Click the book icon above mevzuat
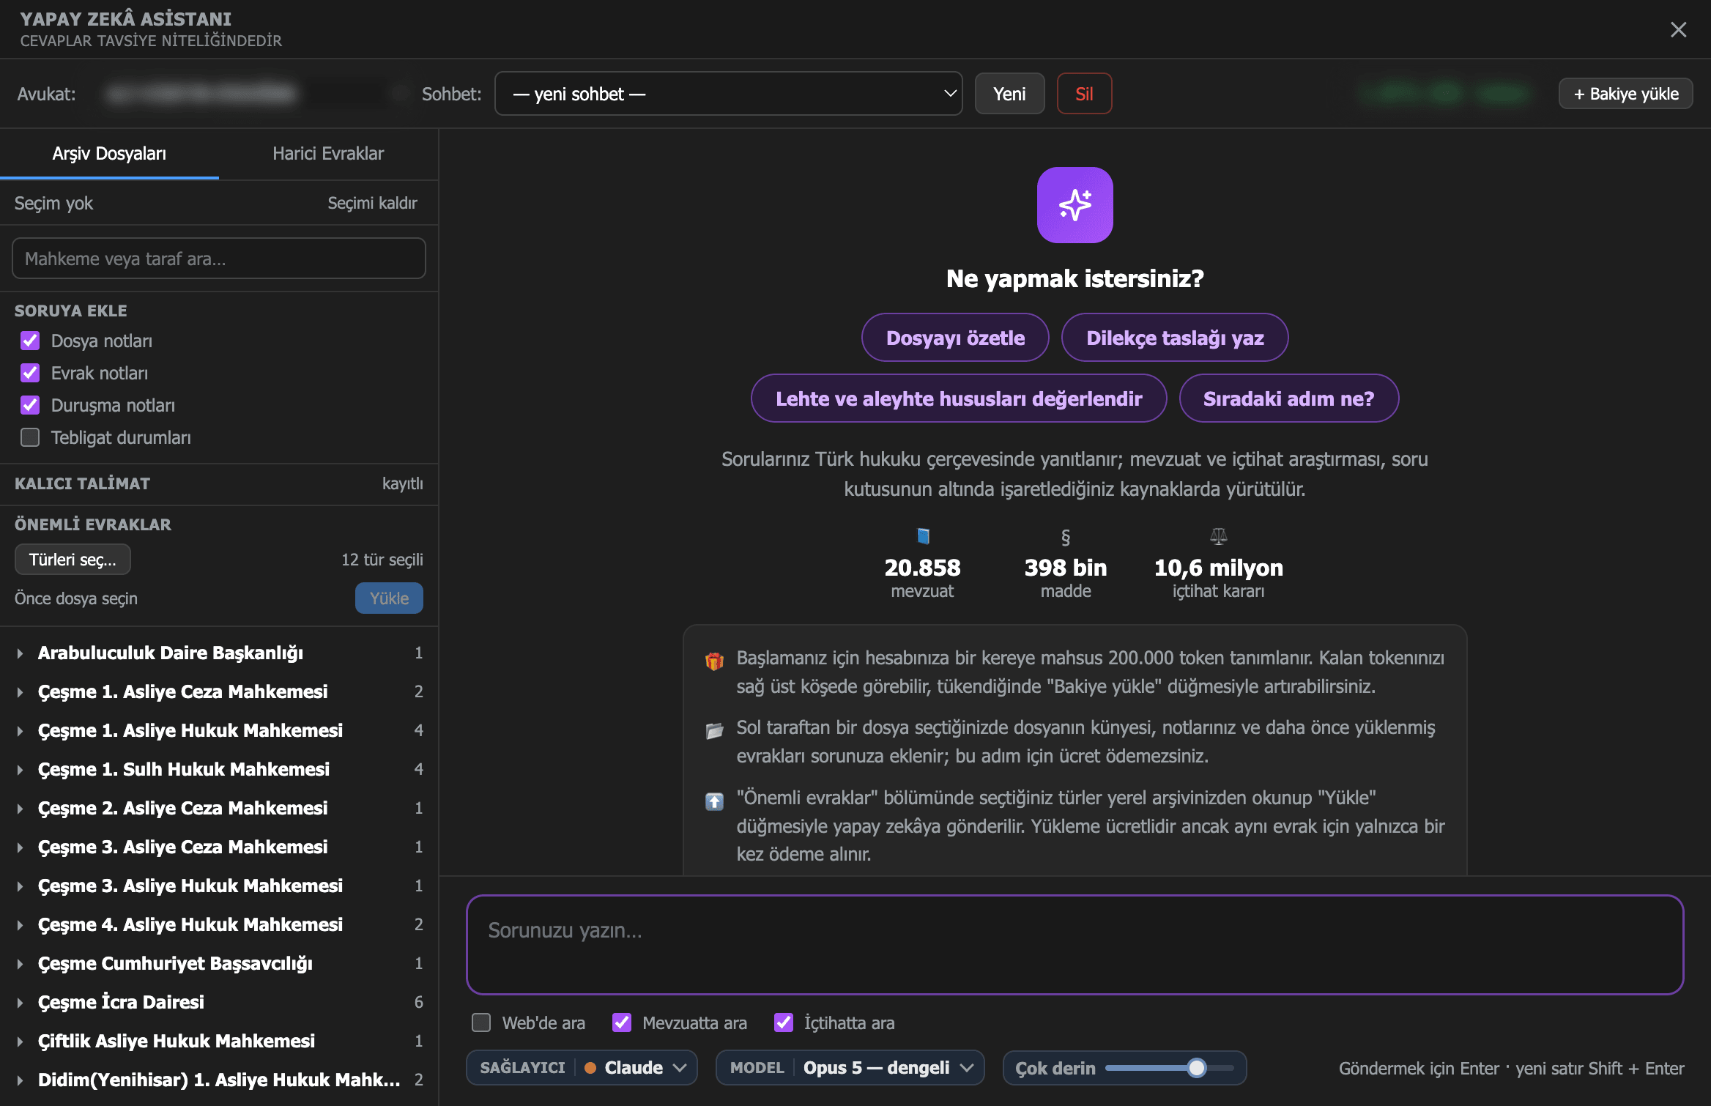 click(923, 536)
